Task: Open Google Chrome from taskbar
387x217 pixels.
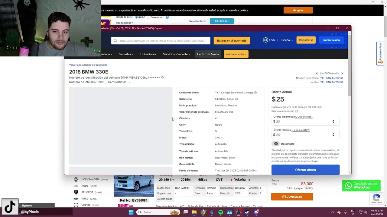Action: (x=203, y=212)
